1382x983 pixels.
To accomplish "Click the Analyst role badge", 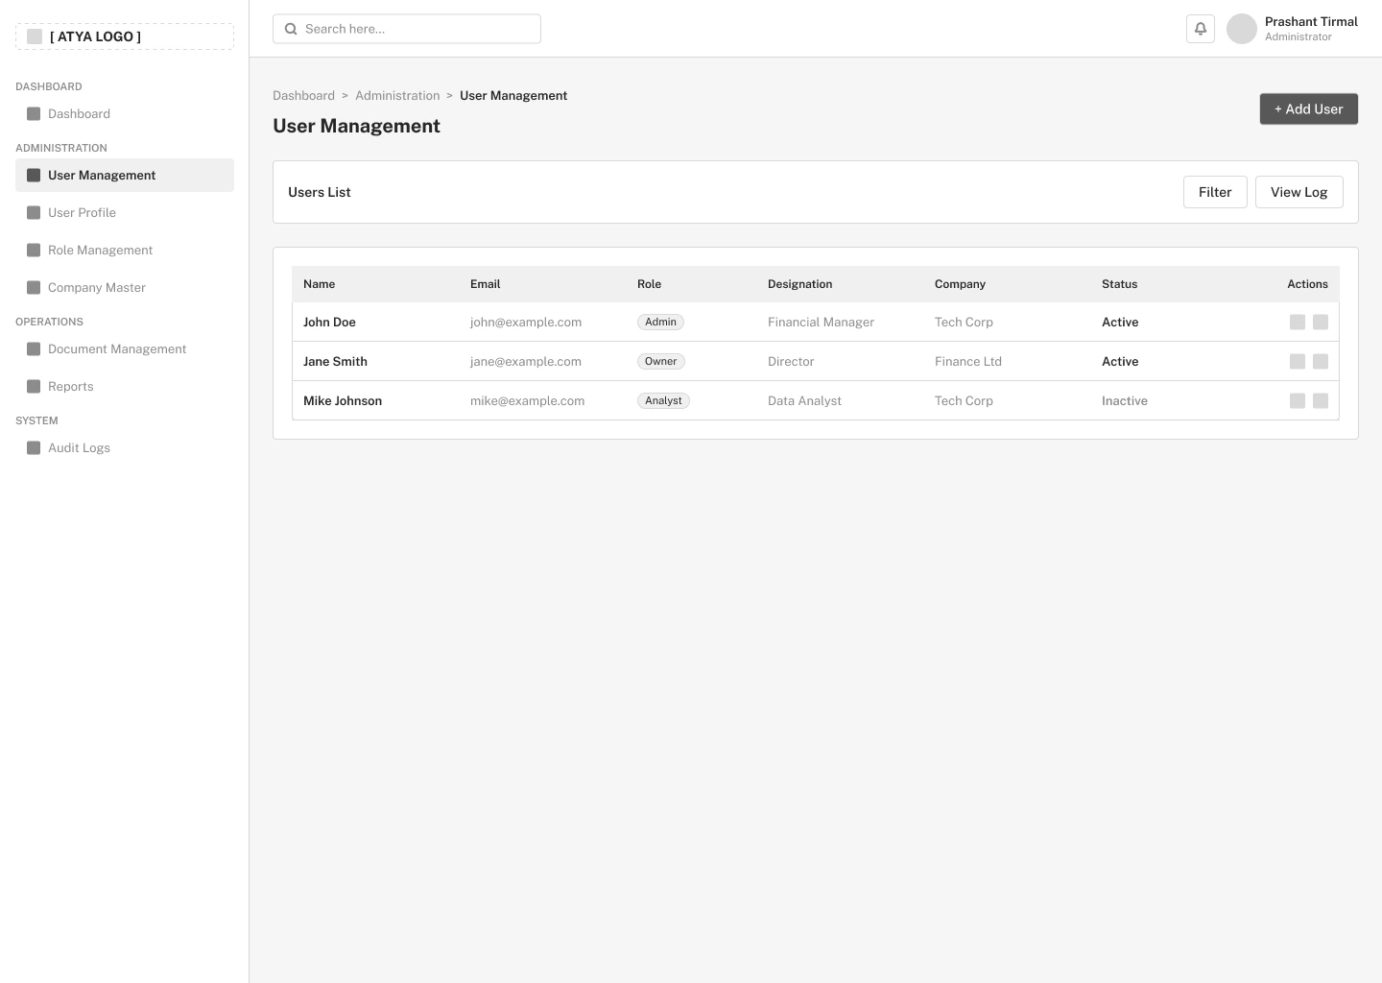I will pyautogui.click(x=663, y=401).
